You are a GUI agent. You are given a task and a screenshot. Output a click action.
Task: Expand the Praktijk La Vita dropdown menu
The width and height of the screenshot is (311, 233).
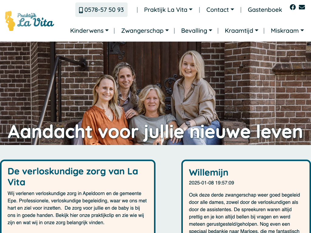click(168, 10)
